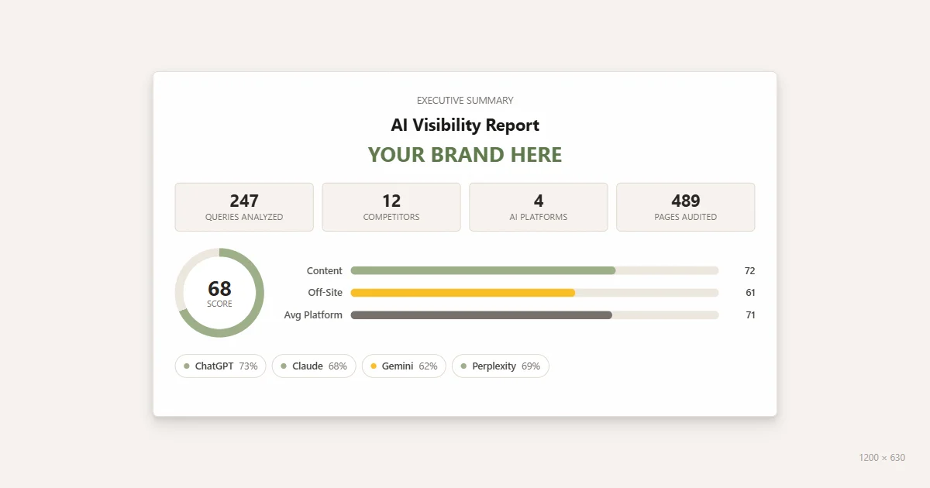Viewport: 930px width, 488px height.
Task: Click the Off-Site score bar label
Action: click(x=325, y=293)
